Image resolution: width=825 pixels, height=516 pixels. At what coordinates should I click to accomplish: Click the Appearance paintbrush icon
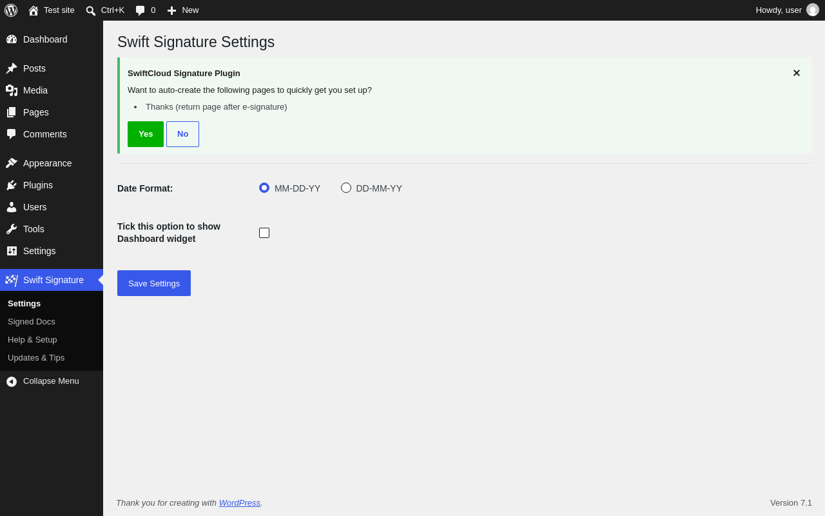pos(12,163)
